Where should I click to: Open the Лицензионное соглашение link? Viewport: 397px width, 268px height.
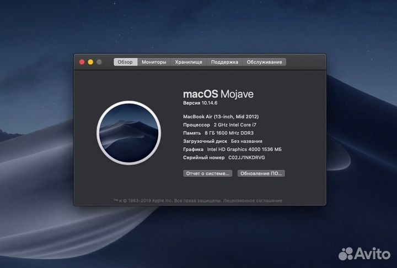253,200
